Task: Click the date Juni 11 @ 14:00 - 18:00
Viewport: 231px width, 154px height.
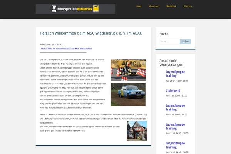Action: tap(177, 133)
